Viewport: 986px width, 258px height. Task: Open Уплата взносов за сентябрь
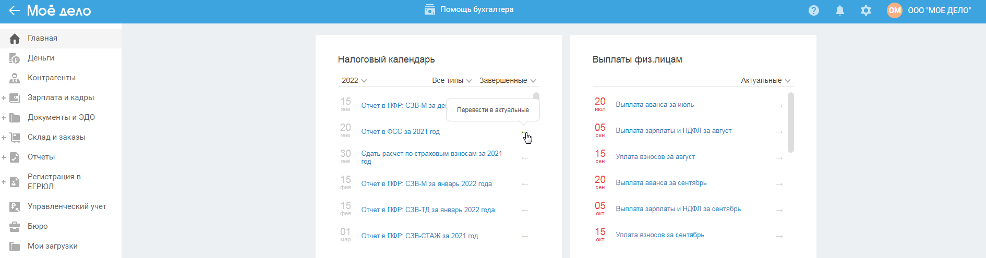coord(660,235)
